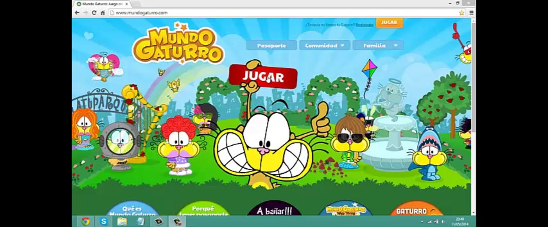Expand the Familia dropdown menu
The image size is (548, 227).
378,45
